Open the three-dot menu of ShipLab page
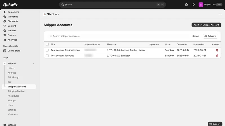 click(220, 14)
